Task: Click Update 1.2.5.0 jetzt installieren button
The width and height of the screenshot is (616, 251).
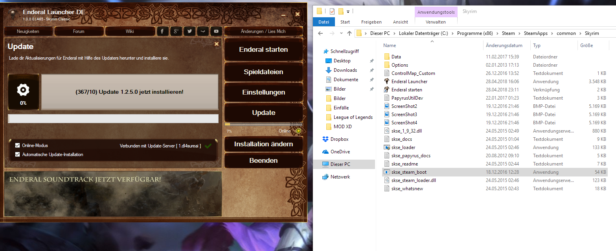Action: [129, 92]
